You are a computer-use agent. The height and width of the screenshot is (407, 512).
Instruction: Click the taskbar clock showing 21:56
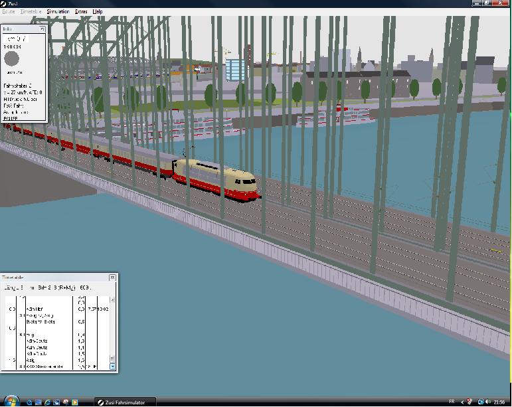499,402
